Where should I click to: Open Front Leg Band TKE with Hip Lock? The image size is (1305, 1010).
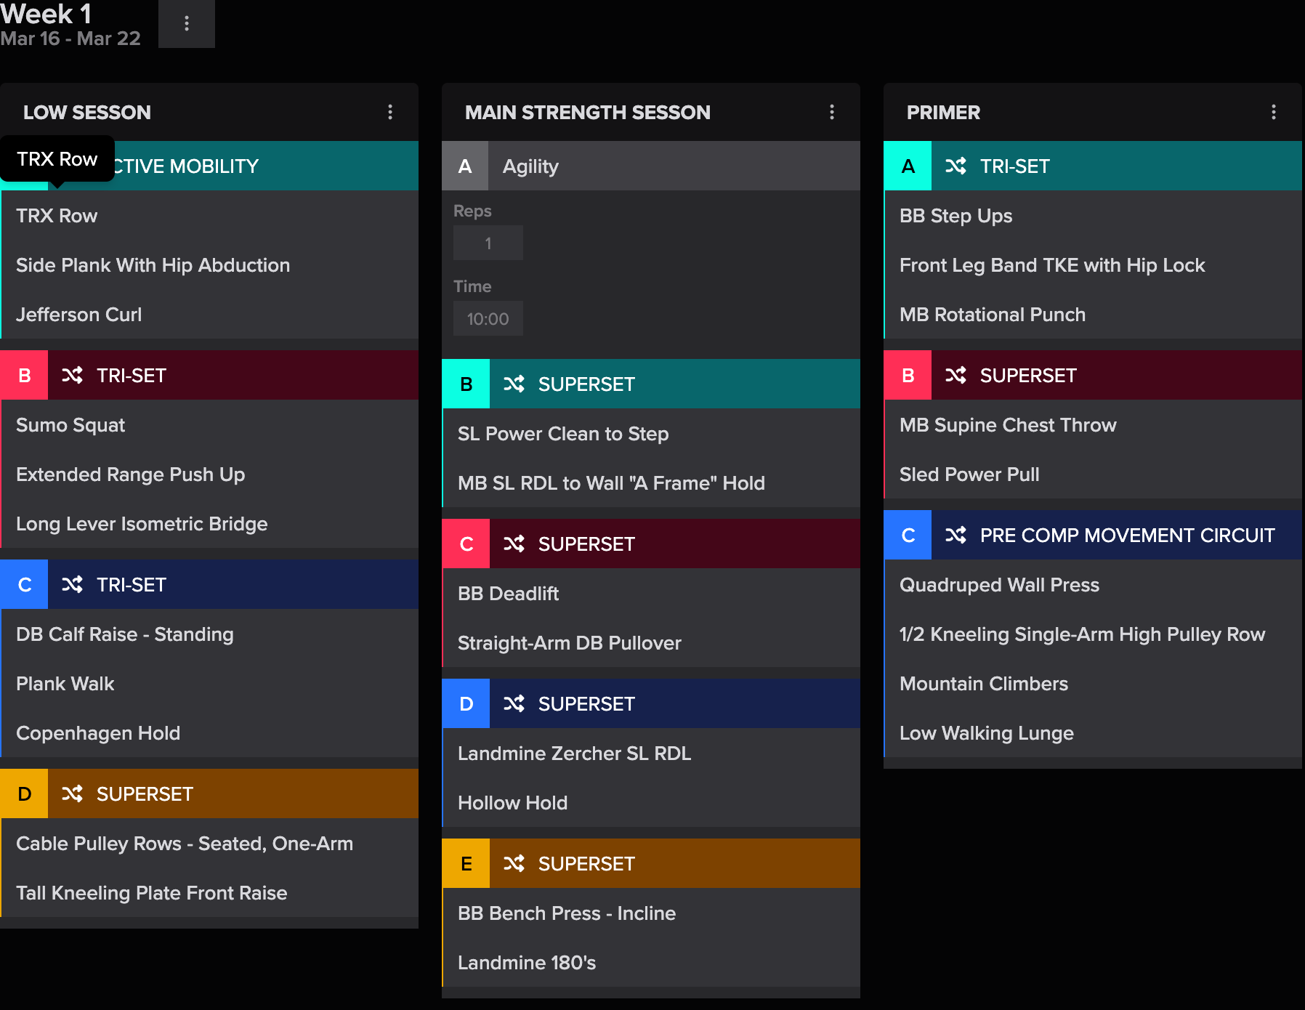[x=1093, y=264]
